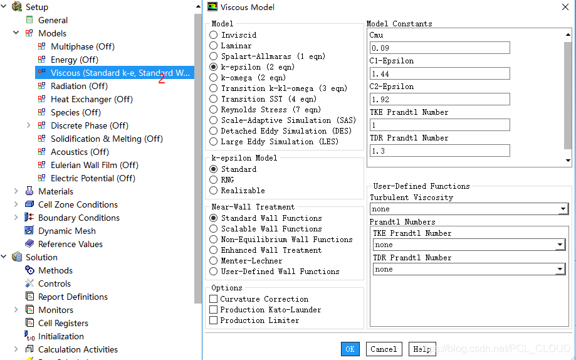576x360 pixels.
Task: Click the Setup node icon
Action: click(17, 7)
